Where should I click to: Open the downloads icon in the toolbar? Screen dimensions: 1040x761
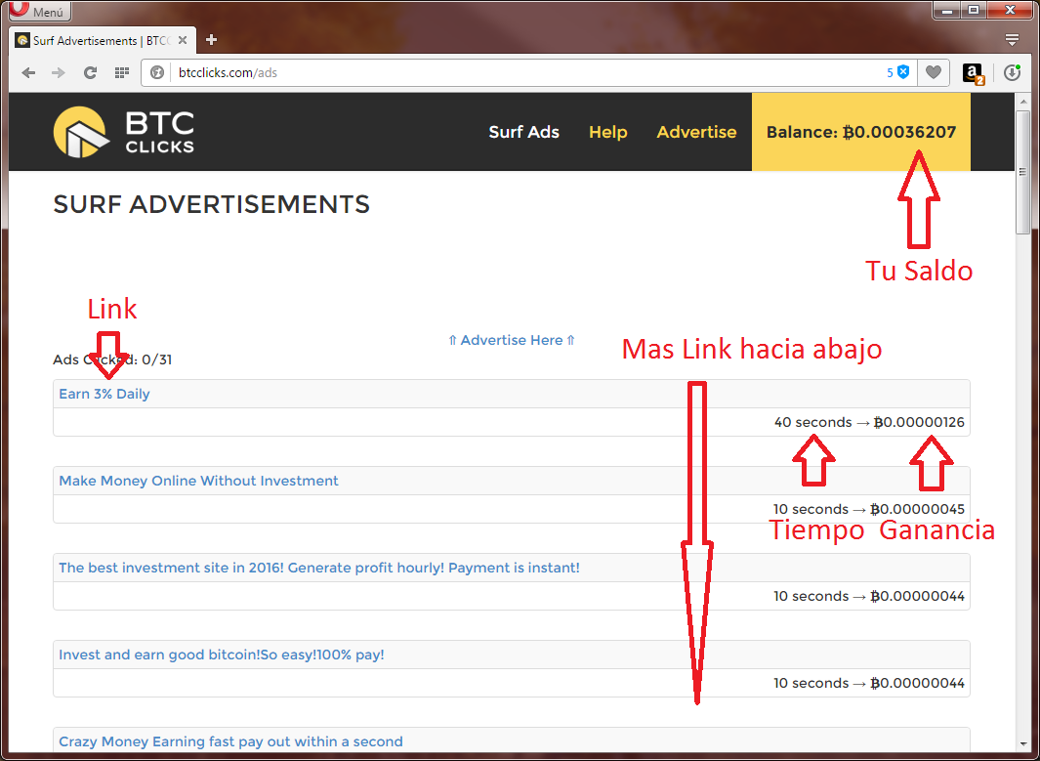click(x=1013, y=72)
